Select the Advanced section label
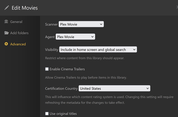The image size is (178, 117). 18,44
